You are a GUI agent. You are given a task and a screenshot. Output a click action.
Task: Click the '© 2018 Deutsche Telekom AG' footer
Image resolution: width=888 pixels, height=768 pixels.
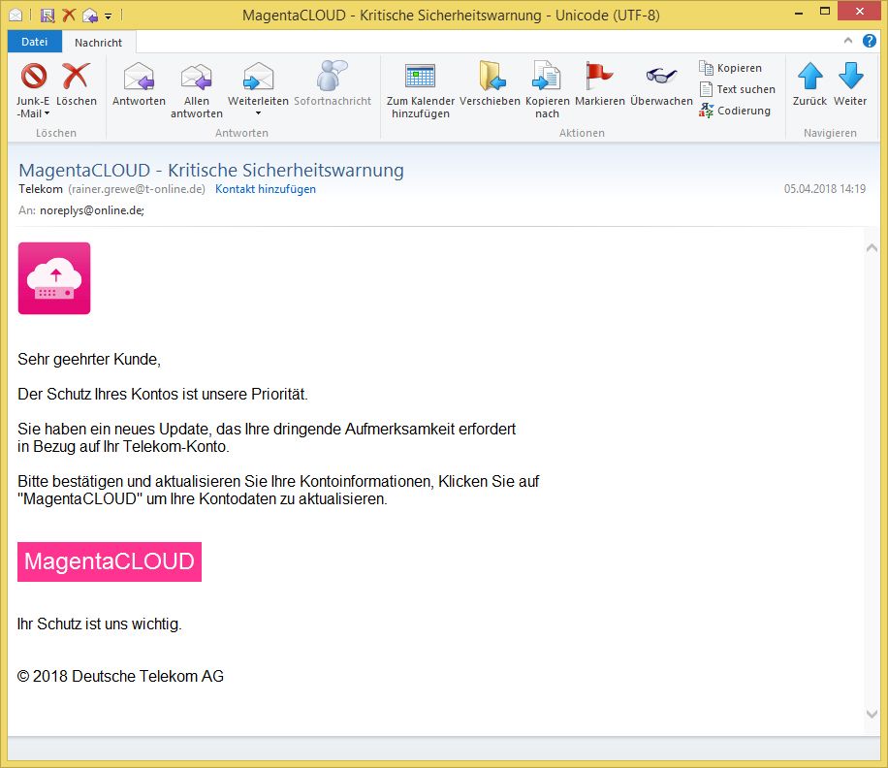click(x=120, y=676)
